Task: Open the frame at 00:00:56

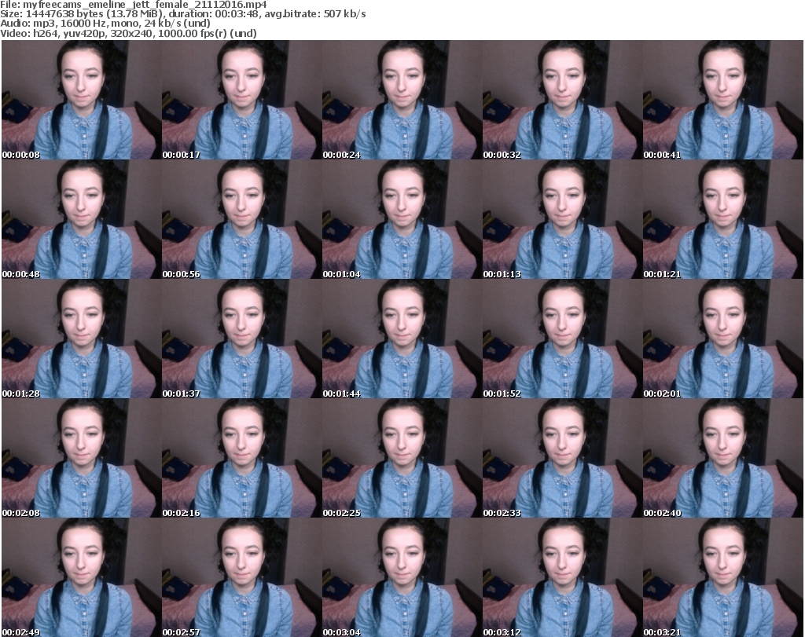Action: (x=242, y=219)
